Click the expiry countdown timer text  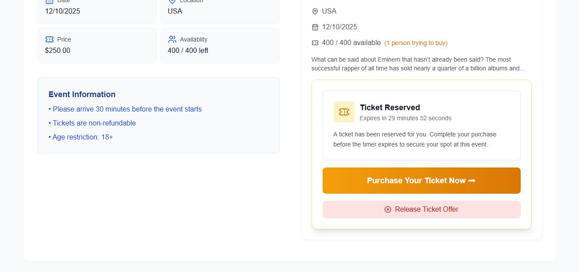(x=405, y=118)
